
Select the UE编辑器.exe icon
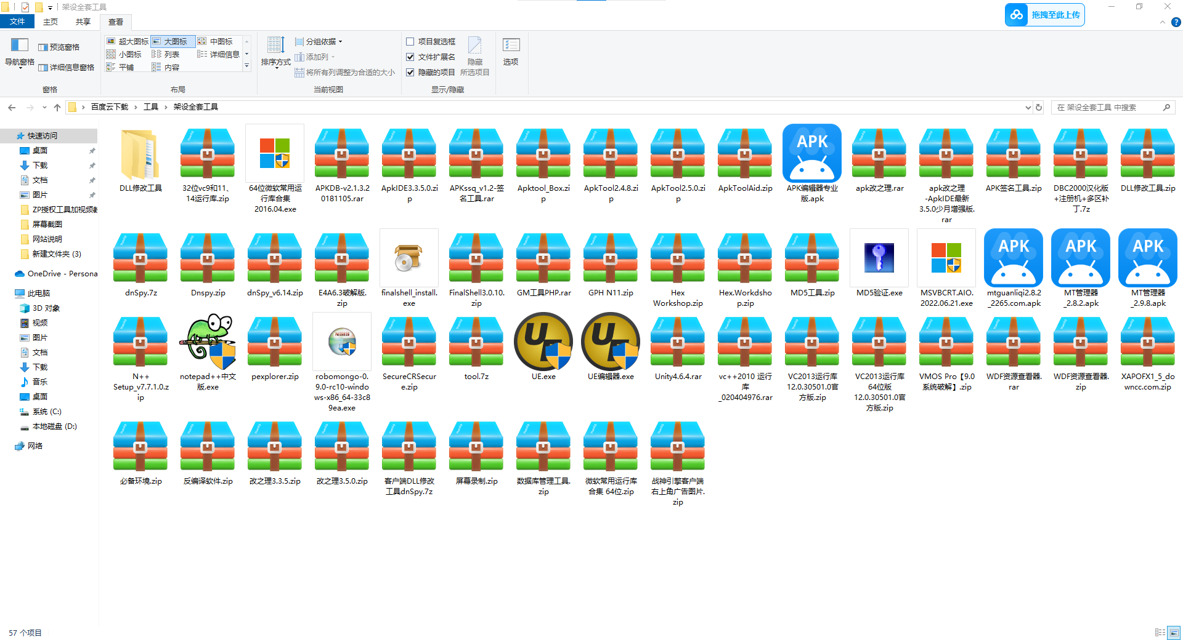tap(611, 342)
